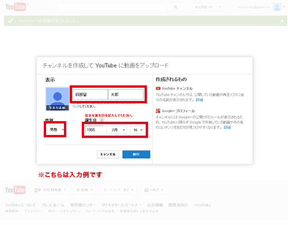Image resolution: width=288 pixels, height=225 pixels.
Task: Click the info icon next to 誕生日
Action: pyautogui.click(x=102, y=120)
